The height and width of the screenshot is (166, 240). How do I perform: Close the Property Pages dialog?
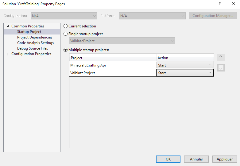pyautogui.click(x=234, y=4)
